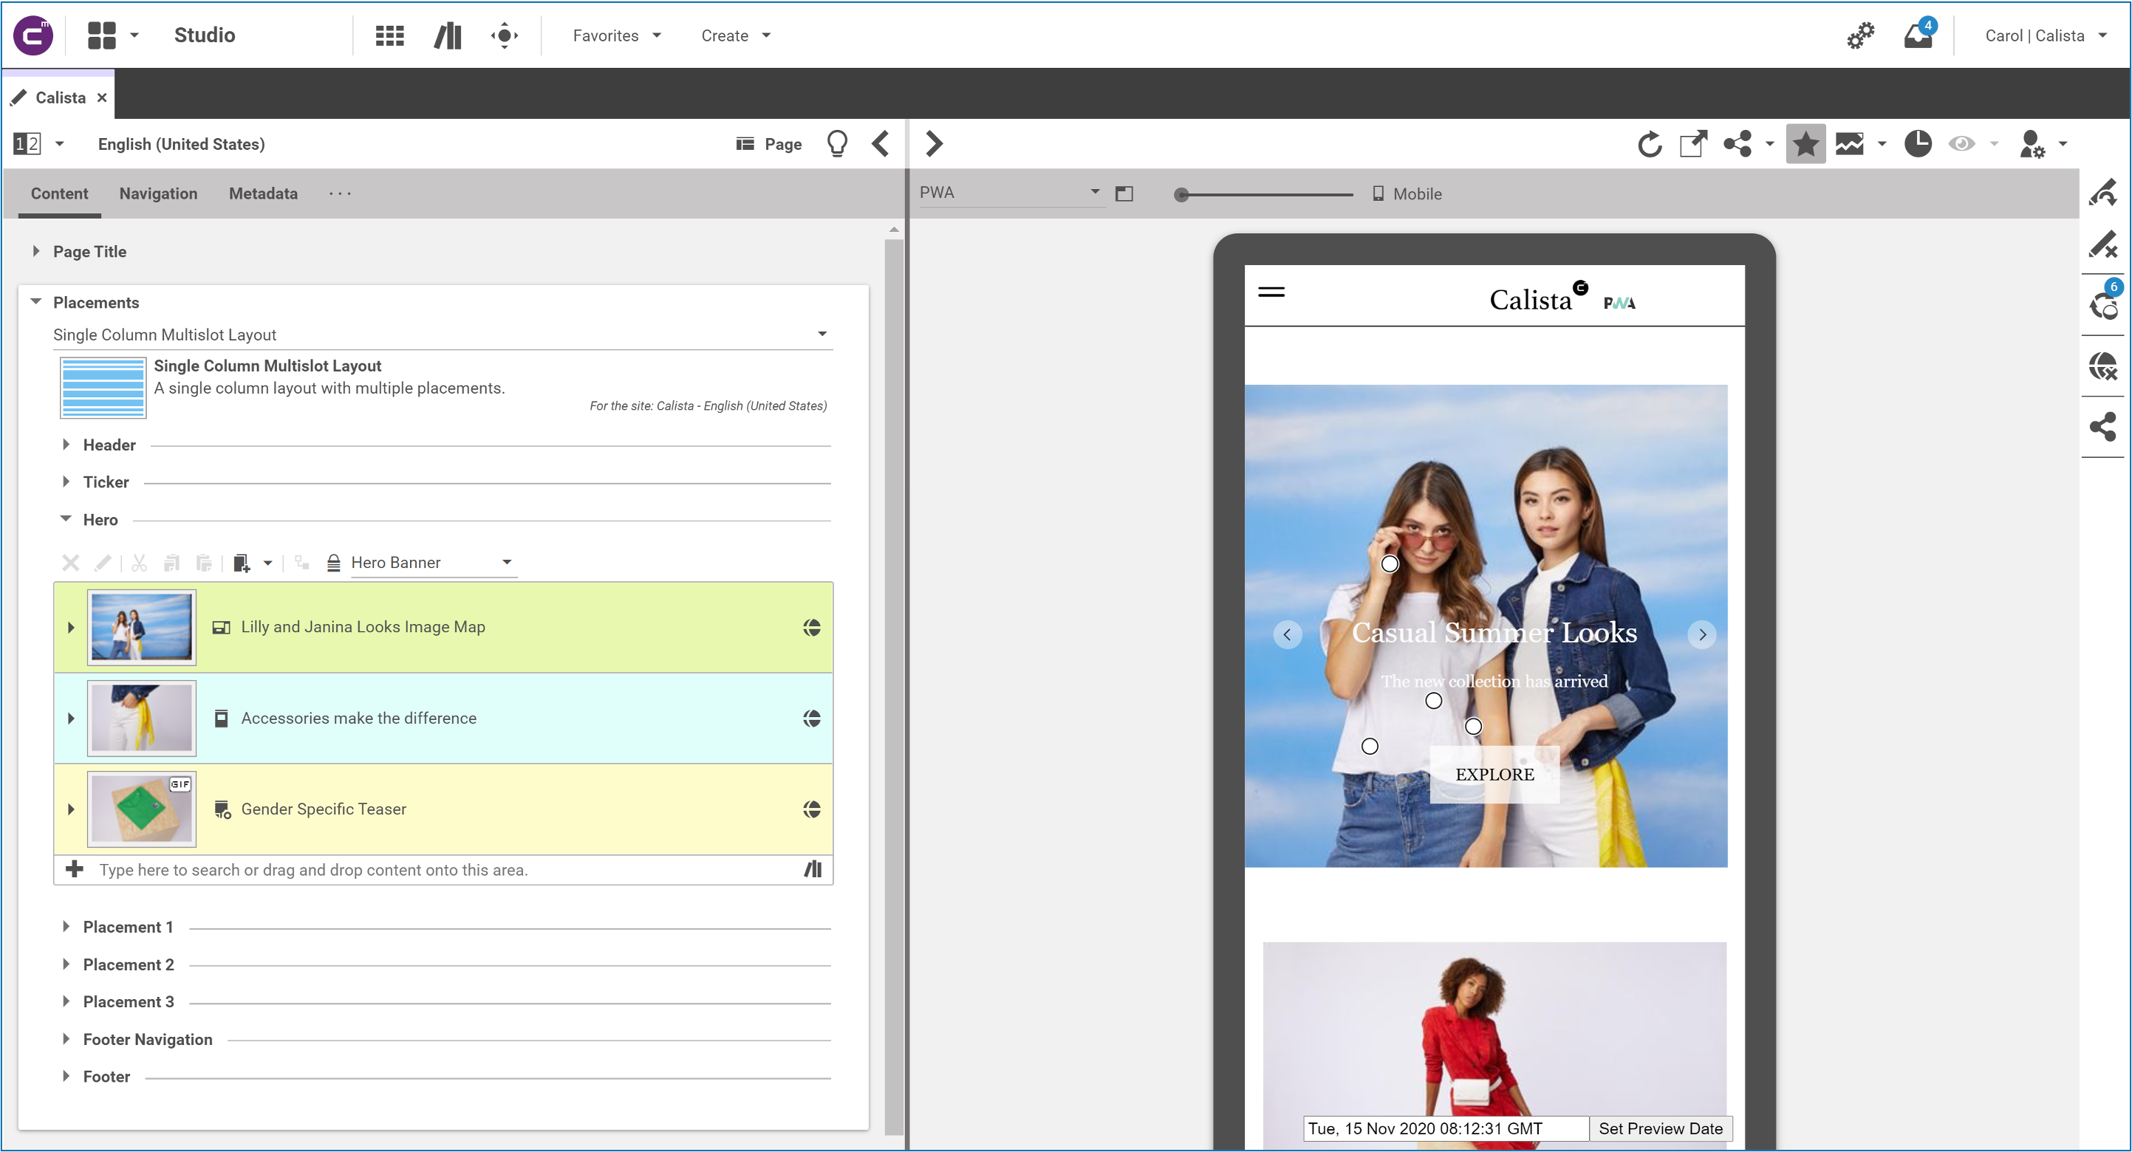Collapse the form panel left chevron

(x=881, y=144)
